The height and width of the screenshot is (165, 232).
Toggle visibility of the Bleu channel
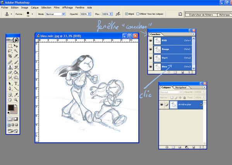click(151, 67)
